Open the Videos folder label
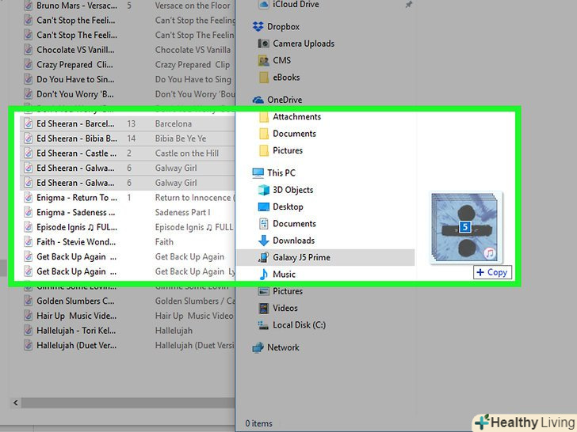Screen dimensions: 577x432 point(285,309)
